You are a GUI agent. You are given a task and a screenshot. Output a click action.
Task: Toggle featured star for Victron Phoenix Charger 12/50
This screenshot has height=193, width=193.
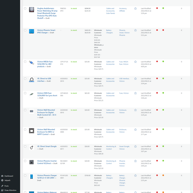click(x=135, y=175)
